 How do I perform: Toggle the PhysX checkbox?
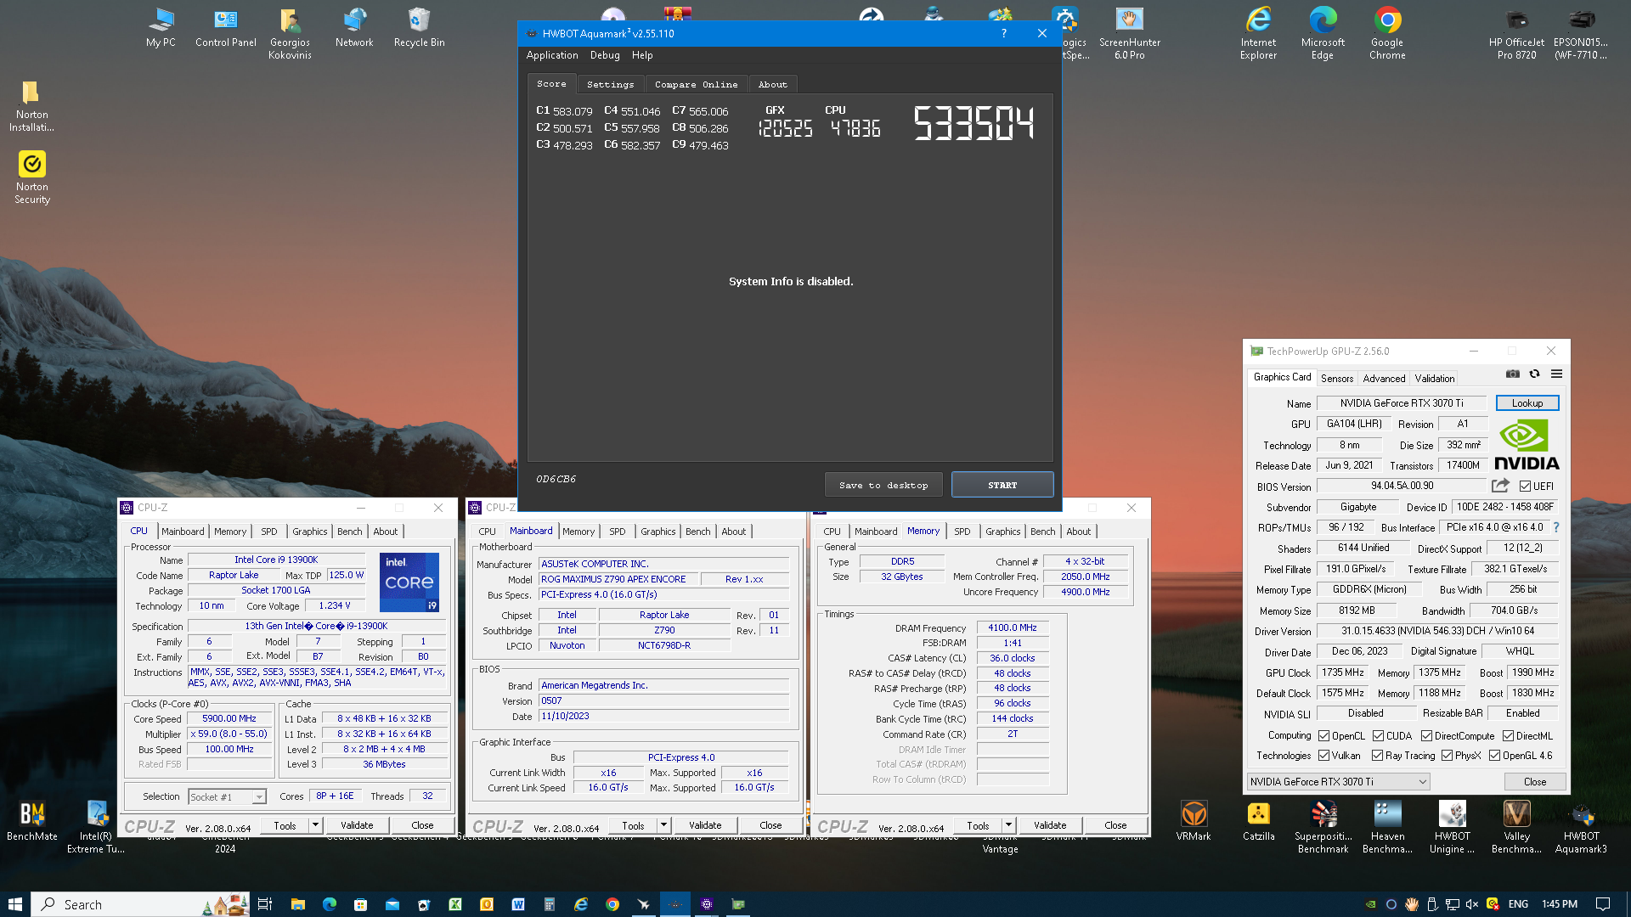(1447, 756)
